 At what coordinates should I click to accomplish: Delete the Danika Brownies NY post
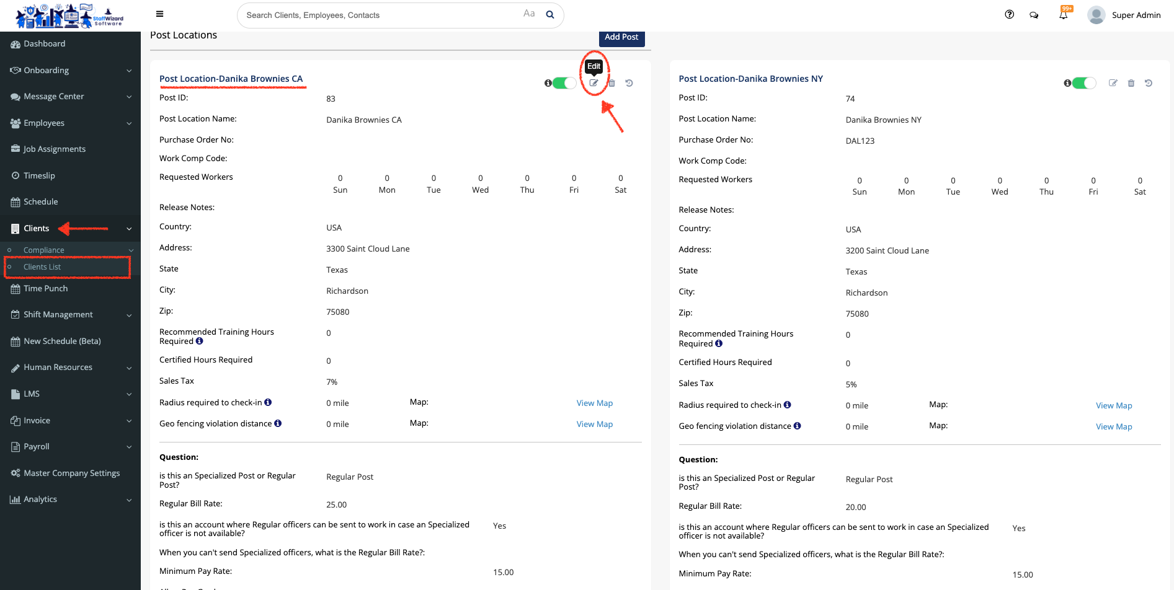[1131, 83]
